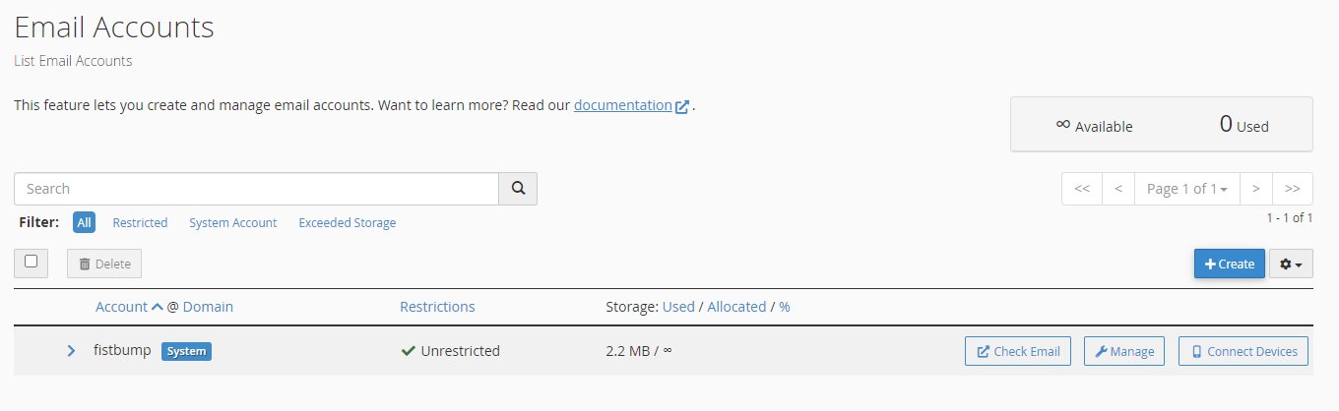Image resolution: width=1339 pixels, height=411 pixels.
Task: Open Manage for the fistbump account
Action: [x=1124, y=351]
